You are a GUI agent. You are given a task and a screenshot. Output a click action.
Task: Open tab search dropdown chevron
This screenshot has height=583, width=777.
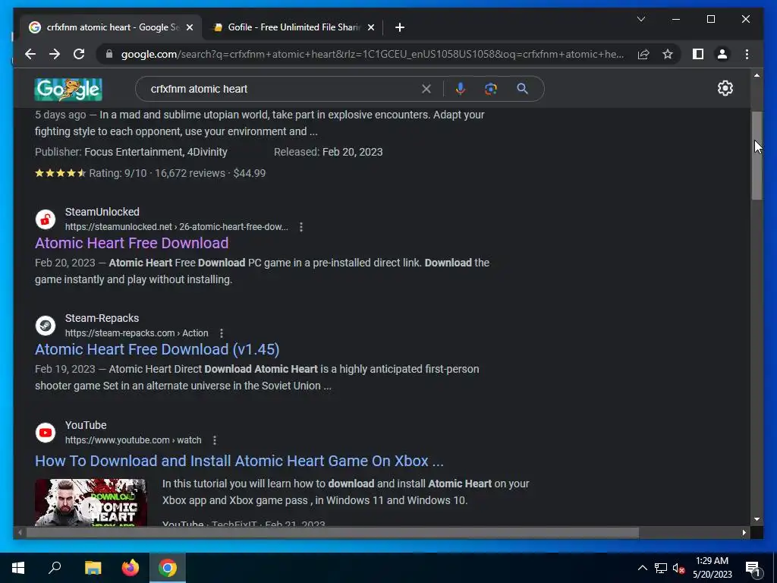tap(640, 19)
